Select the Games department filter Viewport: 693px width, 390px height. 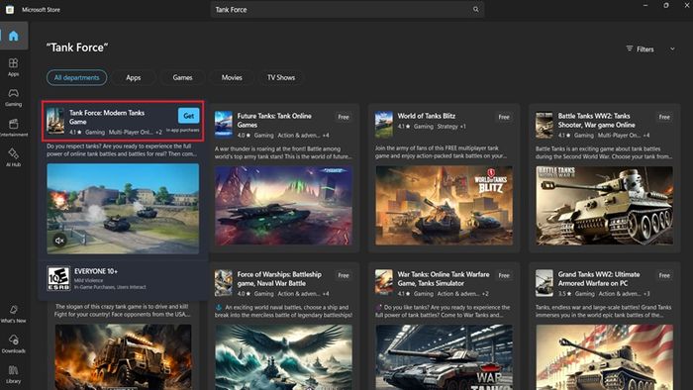[182, 78]
